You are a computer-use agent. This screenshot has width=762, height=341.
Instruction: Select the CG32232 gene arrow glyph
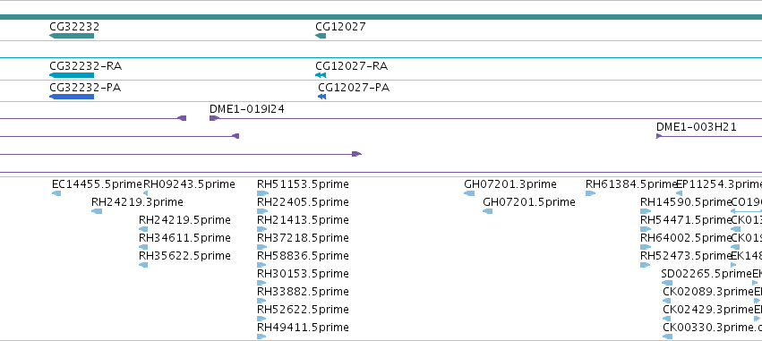click(x=72, y=36)
